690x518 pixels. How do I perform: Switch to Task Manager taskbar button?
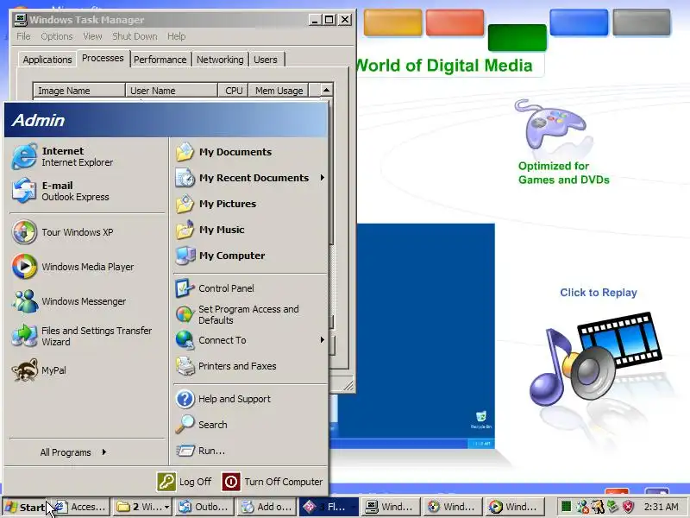click(x=391, y=507)
